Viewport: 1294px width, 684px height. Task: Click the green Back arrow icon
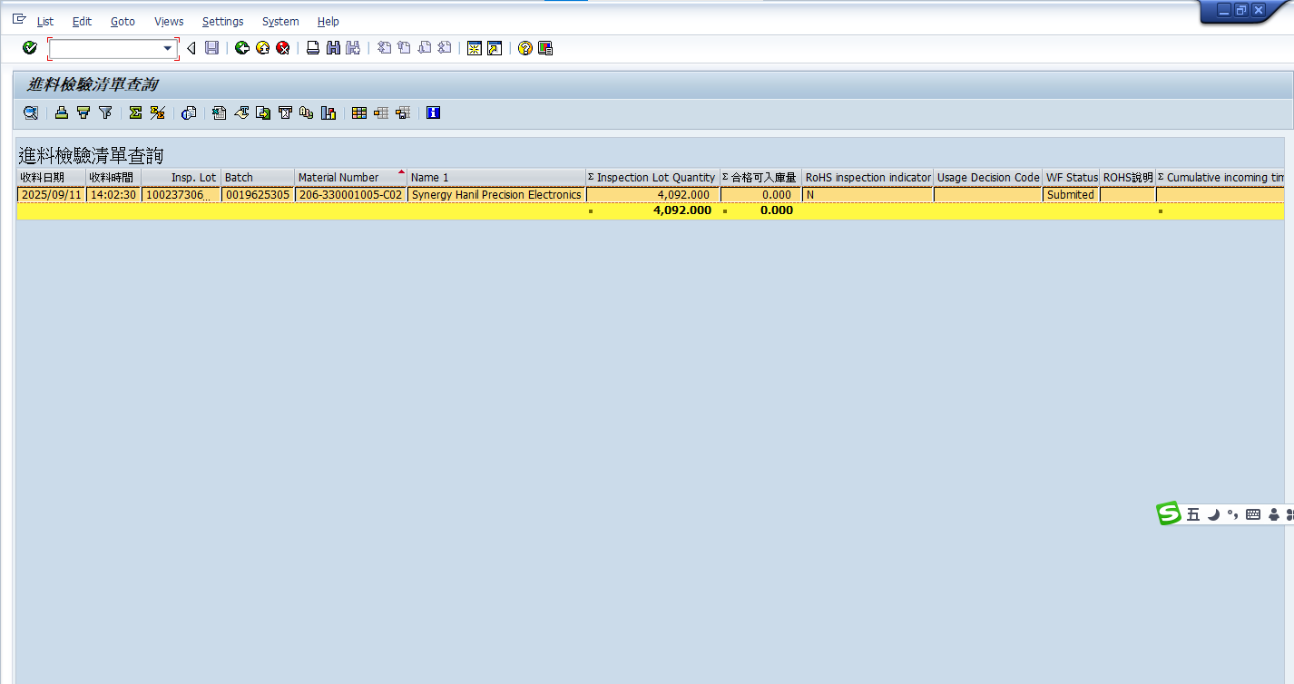coord(241,48)
